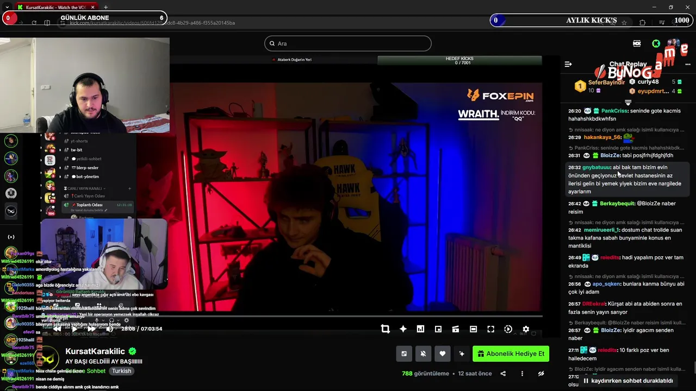Click in the Ara search field
The width and height of the screenshot is (696, 391).
coord(348,43)
